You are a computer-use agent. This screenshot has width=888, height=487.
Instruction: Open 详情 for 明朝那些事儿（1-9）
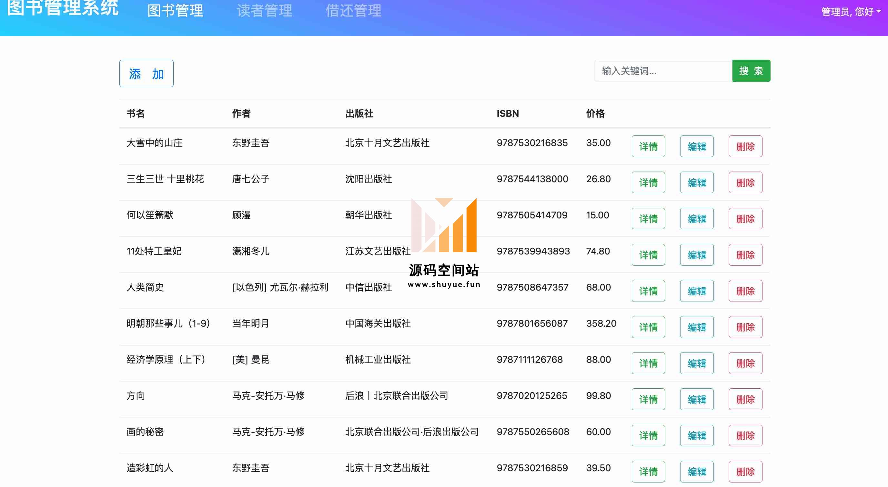[648, 327]
